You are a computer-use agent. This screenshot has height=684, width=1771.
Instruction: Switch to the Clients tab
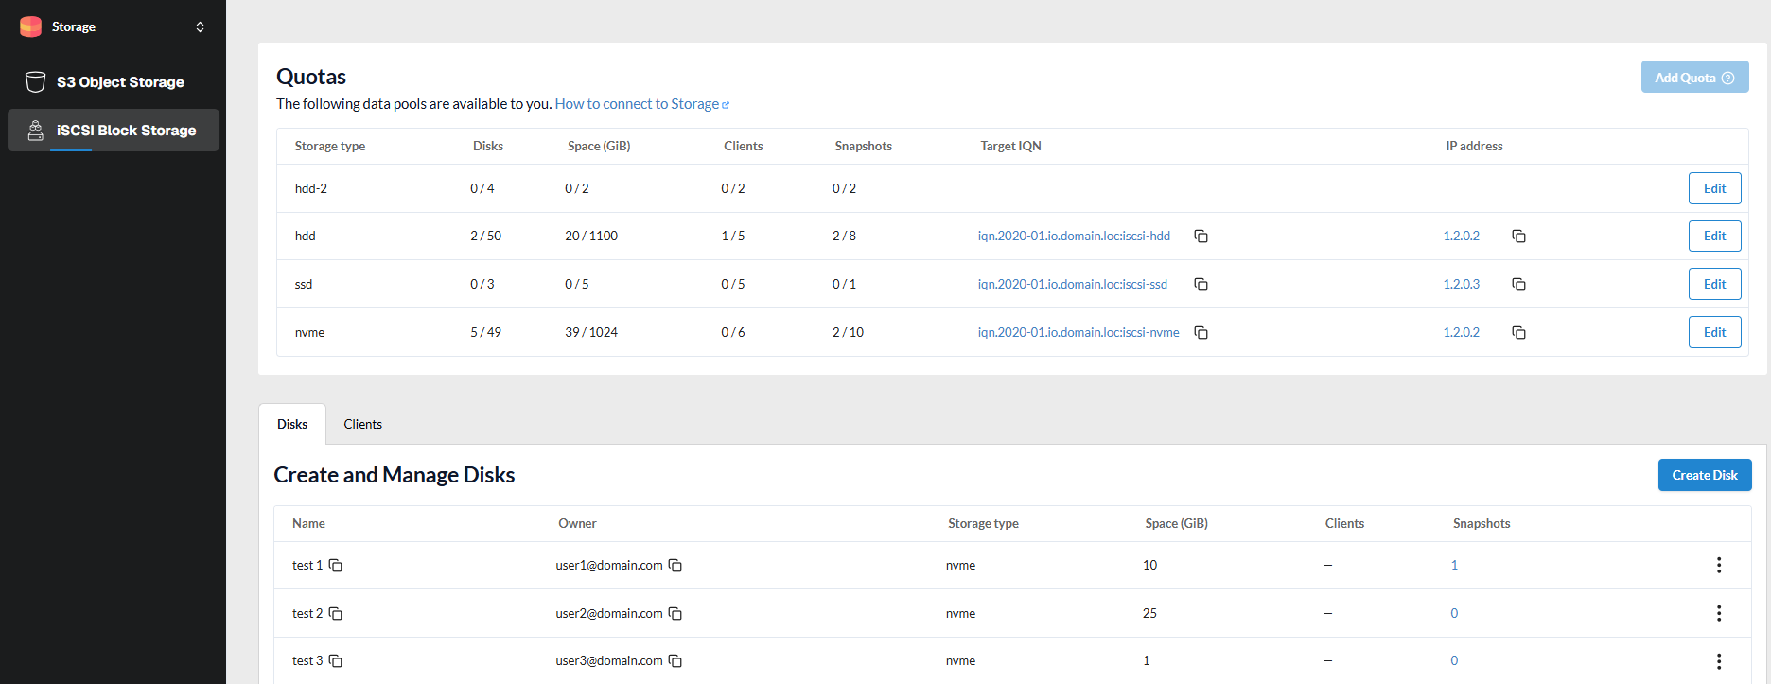point(362,425)
